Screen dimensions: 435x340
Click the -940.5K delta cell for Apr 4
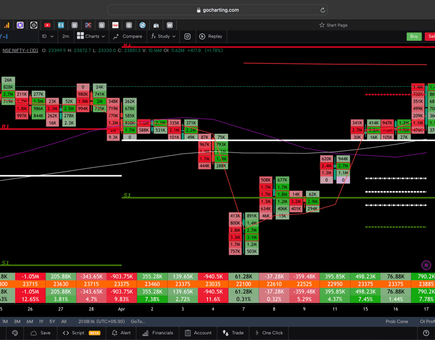click(x=213, y=277)
